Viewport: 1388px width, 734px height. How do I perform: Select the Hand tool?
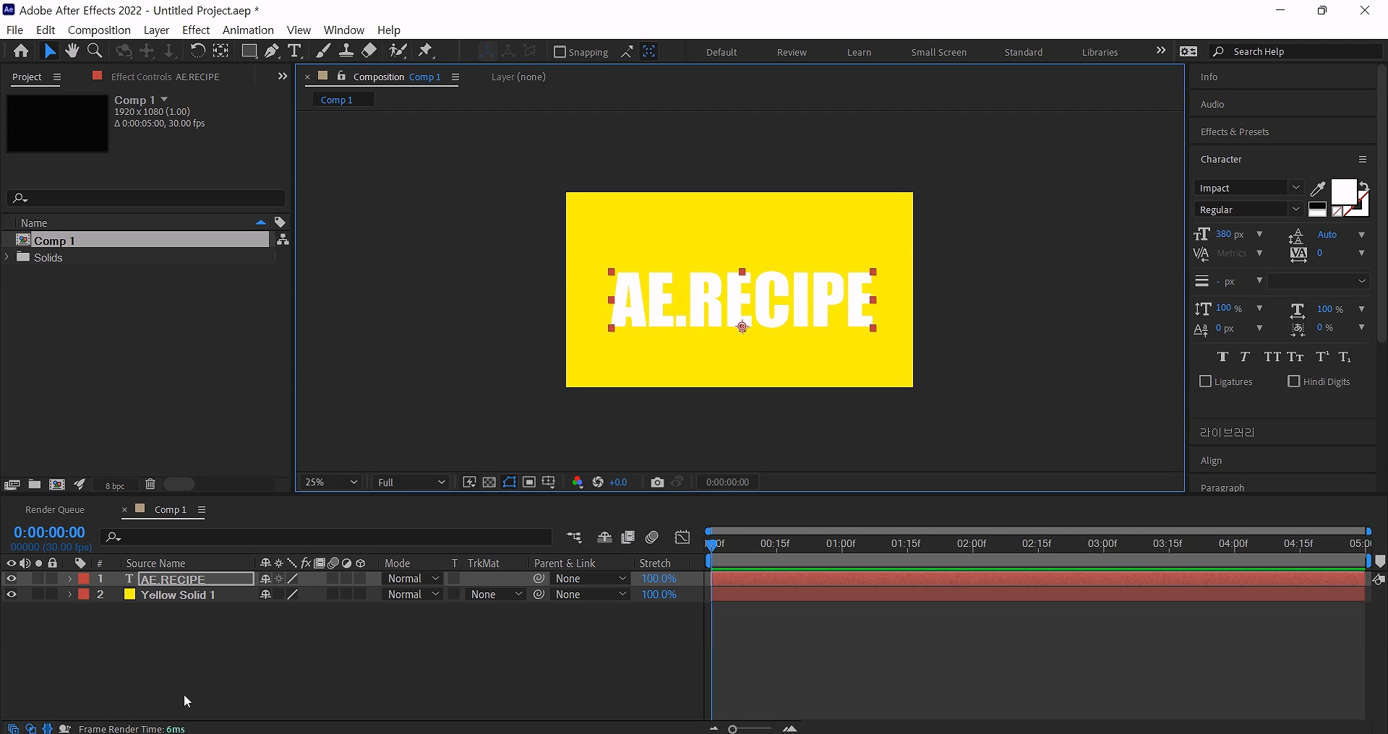[x=72, y=51]
